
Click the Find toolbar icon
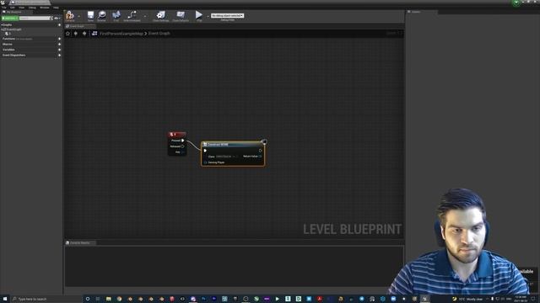[116, 16]
